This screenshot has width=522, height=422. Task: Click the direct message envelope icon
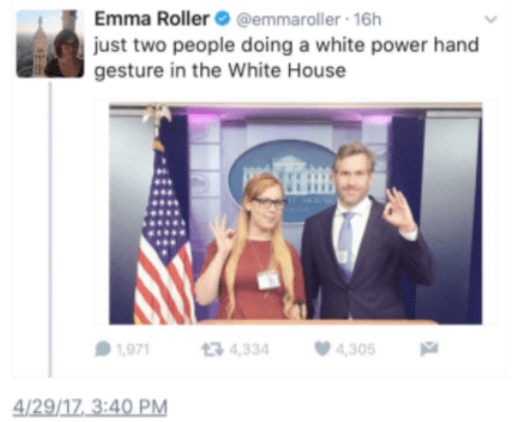(x=429, y=349)
